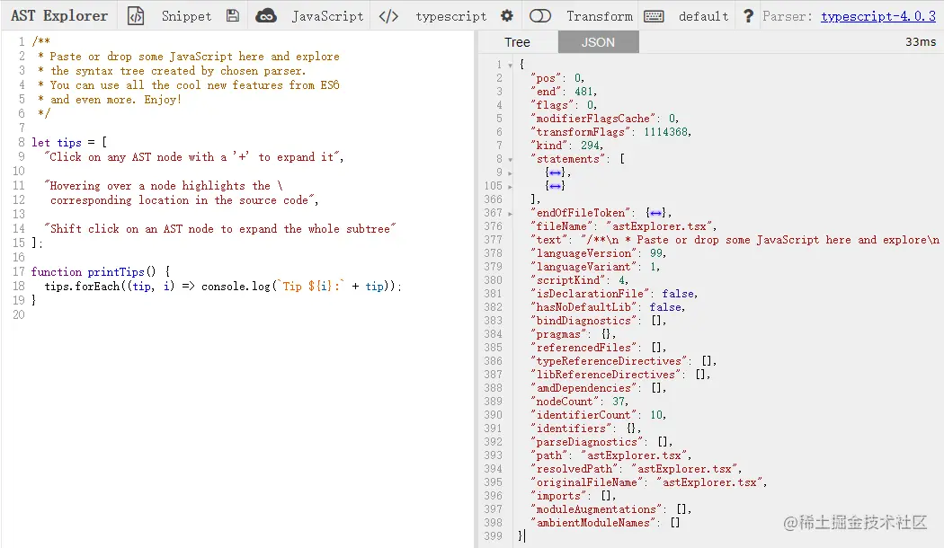Expand folded object on line 105

pyautogui.click(x=510, y=187)
